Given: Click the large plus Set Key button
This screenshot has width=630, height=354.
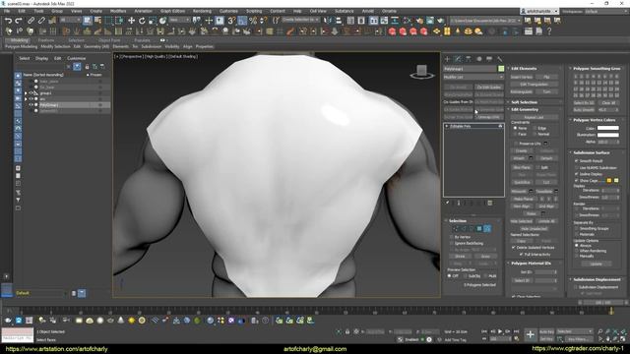Looking at the screenshot, I should (530, 334).
